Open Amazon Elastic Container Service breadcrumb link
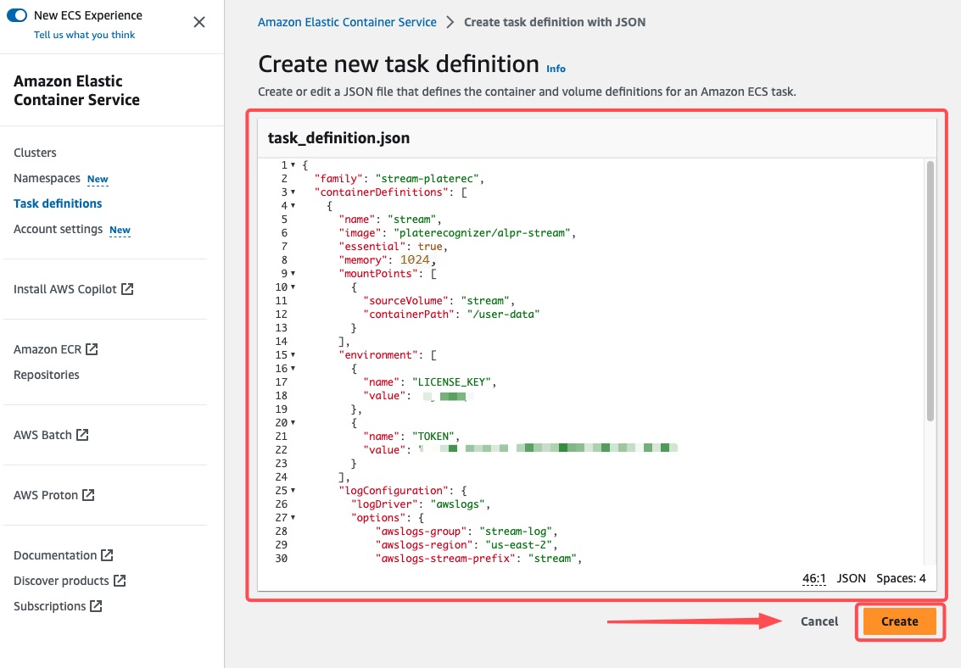The width and height of the screenshot is (961, 668). click(x=347, y=22)
